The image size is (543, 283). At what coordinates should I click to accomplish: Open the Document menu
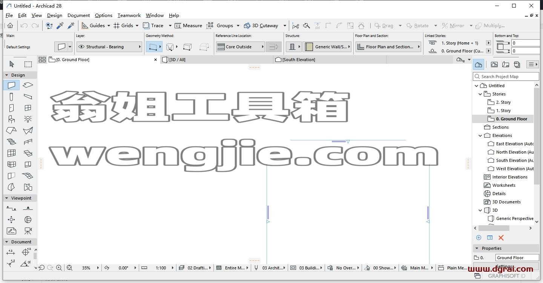[78, 15]
